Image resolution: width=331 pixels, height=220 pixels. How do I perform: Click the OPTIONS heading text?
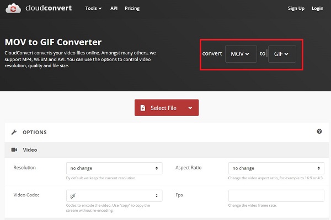(x=35, y=132)
